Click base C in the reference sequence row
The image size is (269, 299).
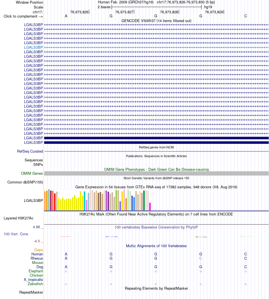pyautogui.click(x=245, y=16)
